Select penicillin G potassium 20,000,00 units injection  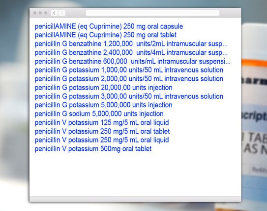[104, 88]
